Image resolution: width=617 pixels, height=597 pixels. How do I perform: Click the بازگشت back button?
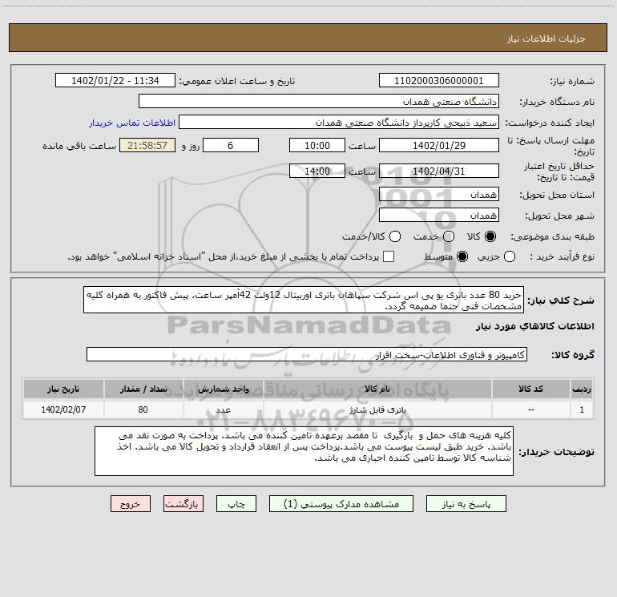pyautogui.click(x=183, y=504)
